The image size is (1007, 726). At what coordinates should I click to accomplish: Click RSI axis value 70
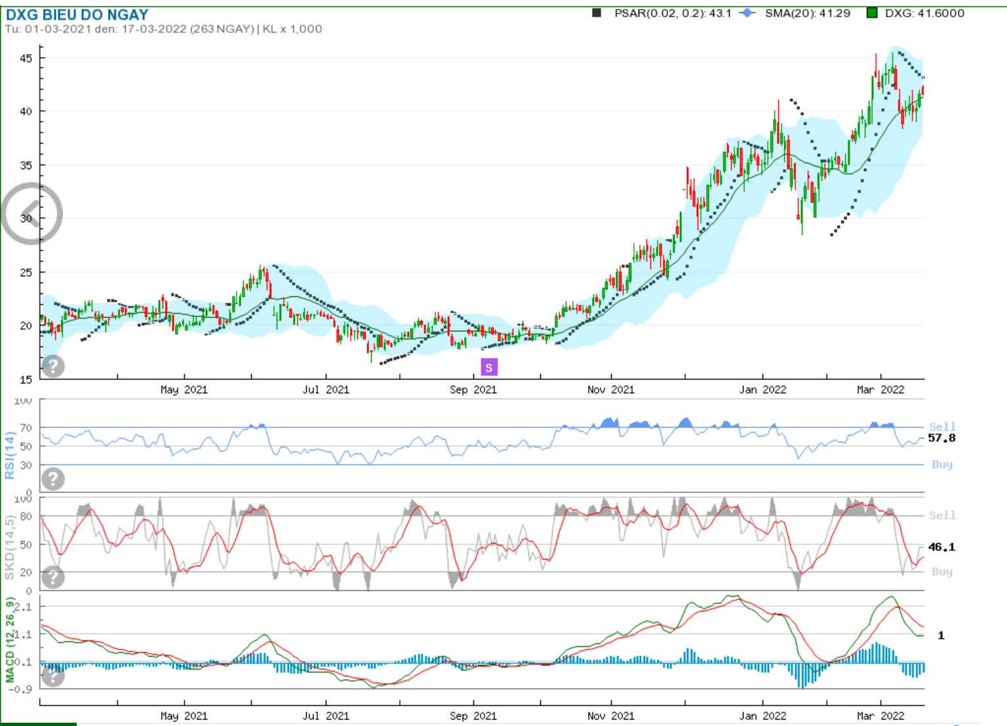(26, 427)
